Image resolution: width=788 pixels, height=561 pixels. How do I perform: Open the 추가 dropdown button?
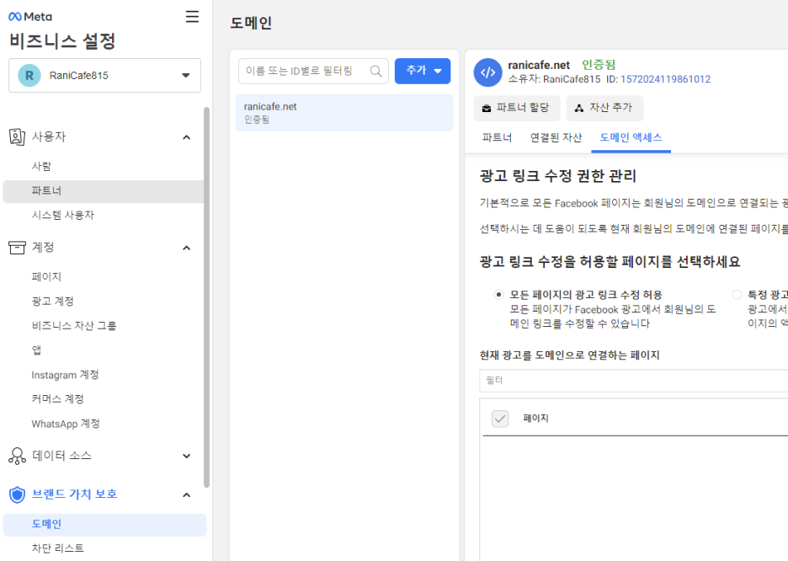pos(423,71)
